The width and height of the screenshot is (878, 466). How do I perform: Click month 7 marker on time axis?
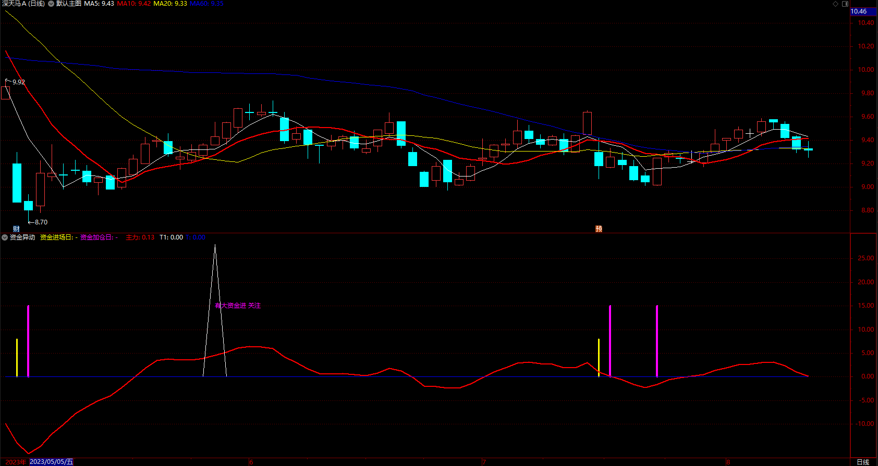pyautogui.click(x=484, y=462)
